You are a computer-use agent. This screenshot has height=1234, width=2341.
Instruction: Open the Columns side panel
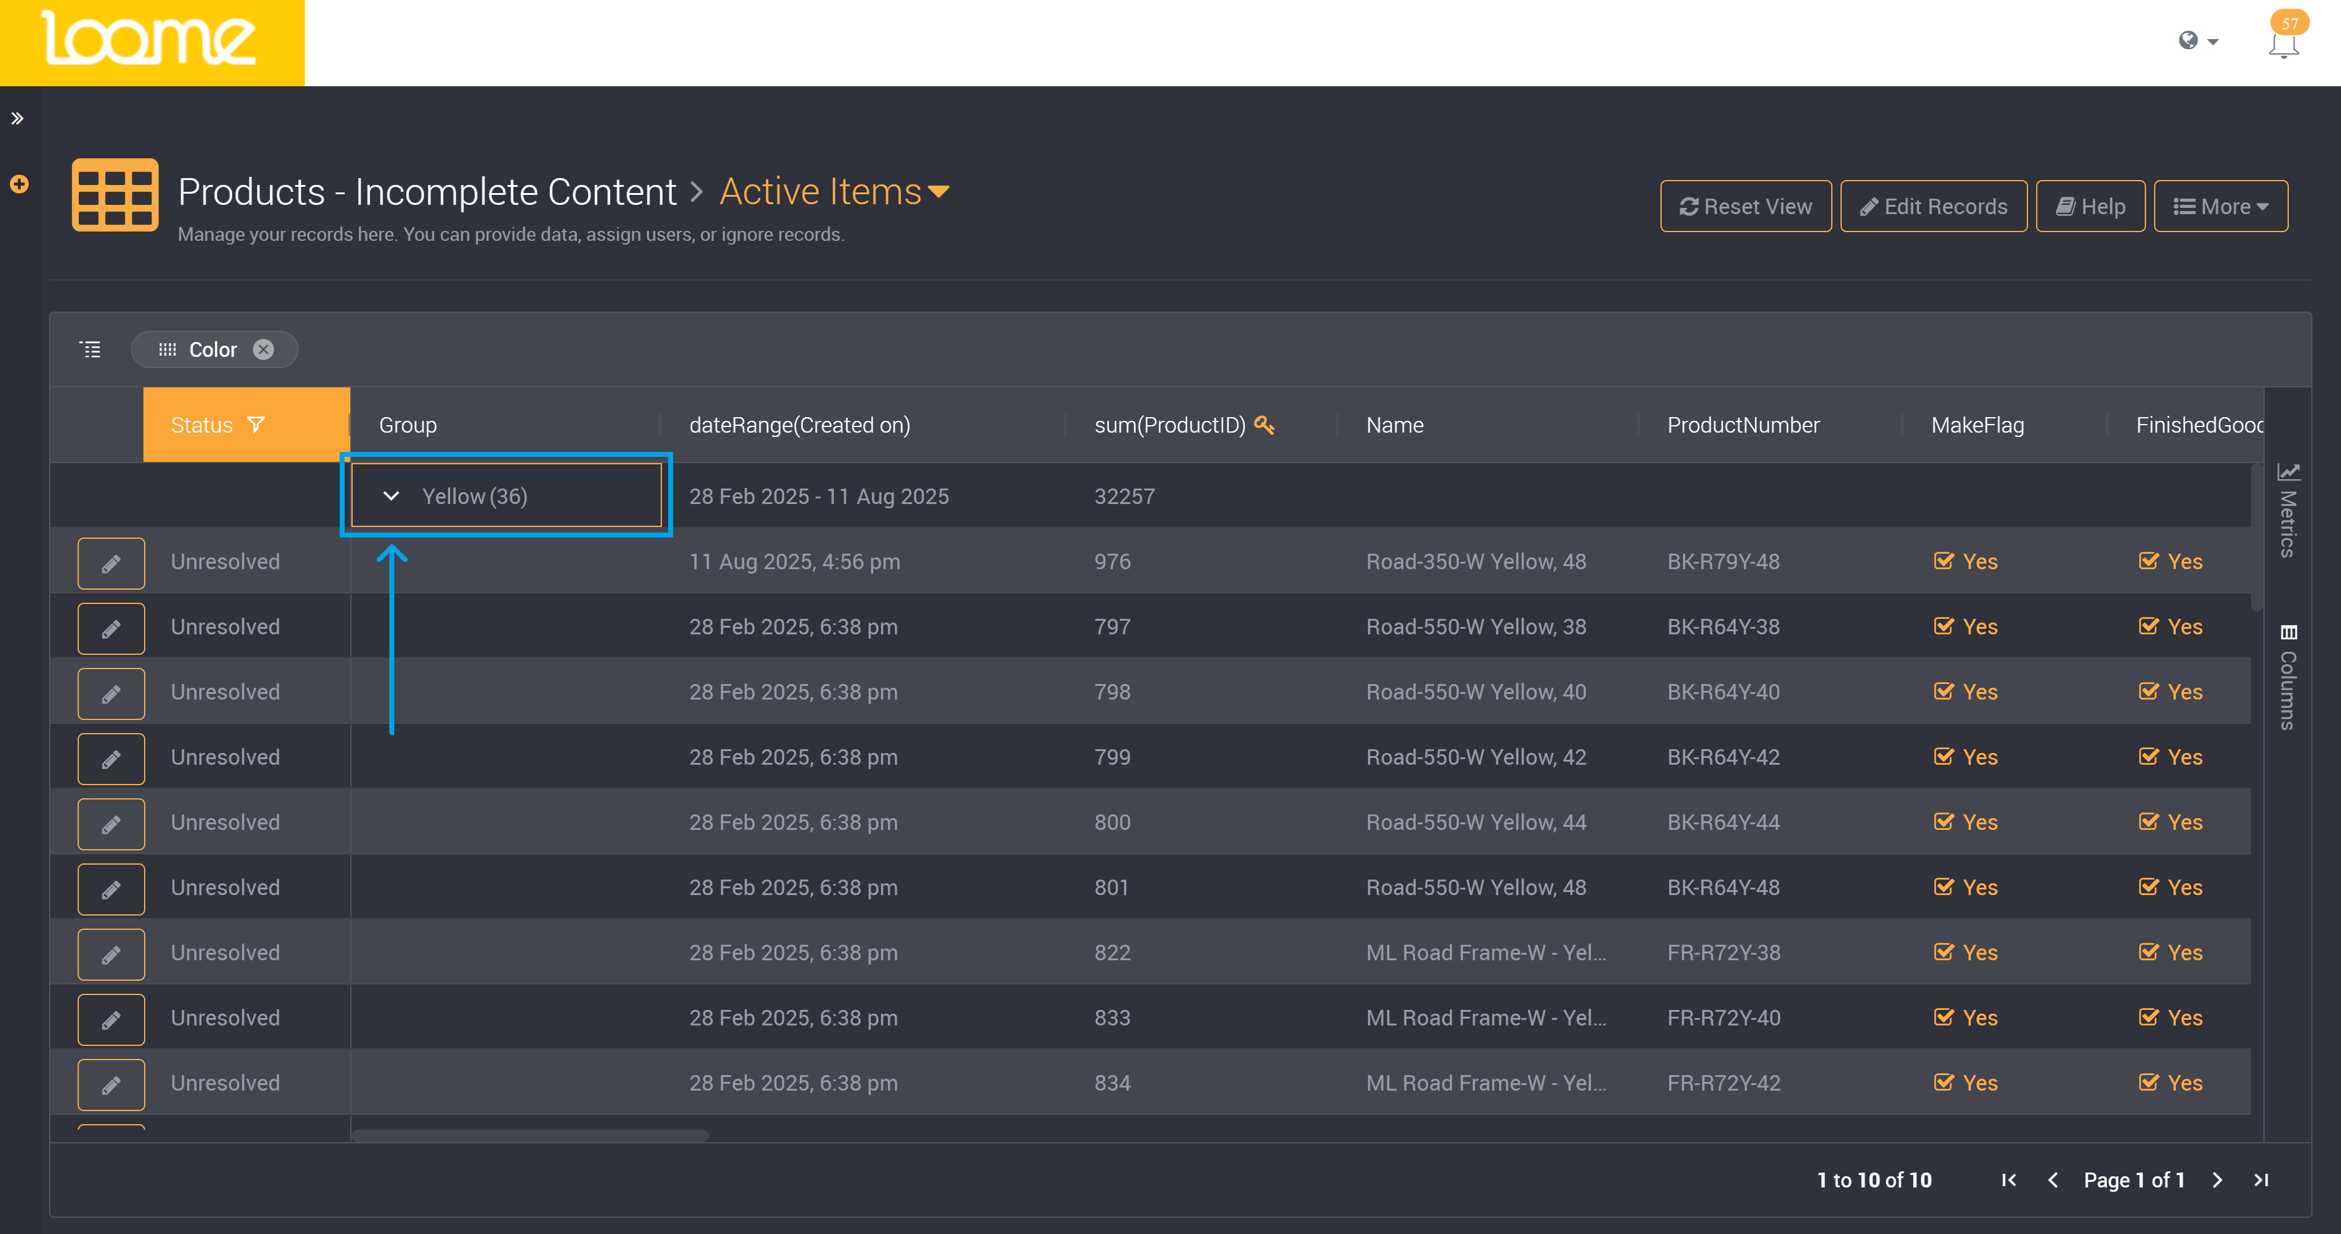point(2288,677)
